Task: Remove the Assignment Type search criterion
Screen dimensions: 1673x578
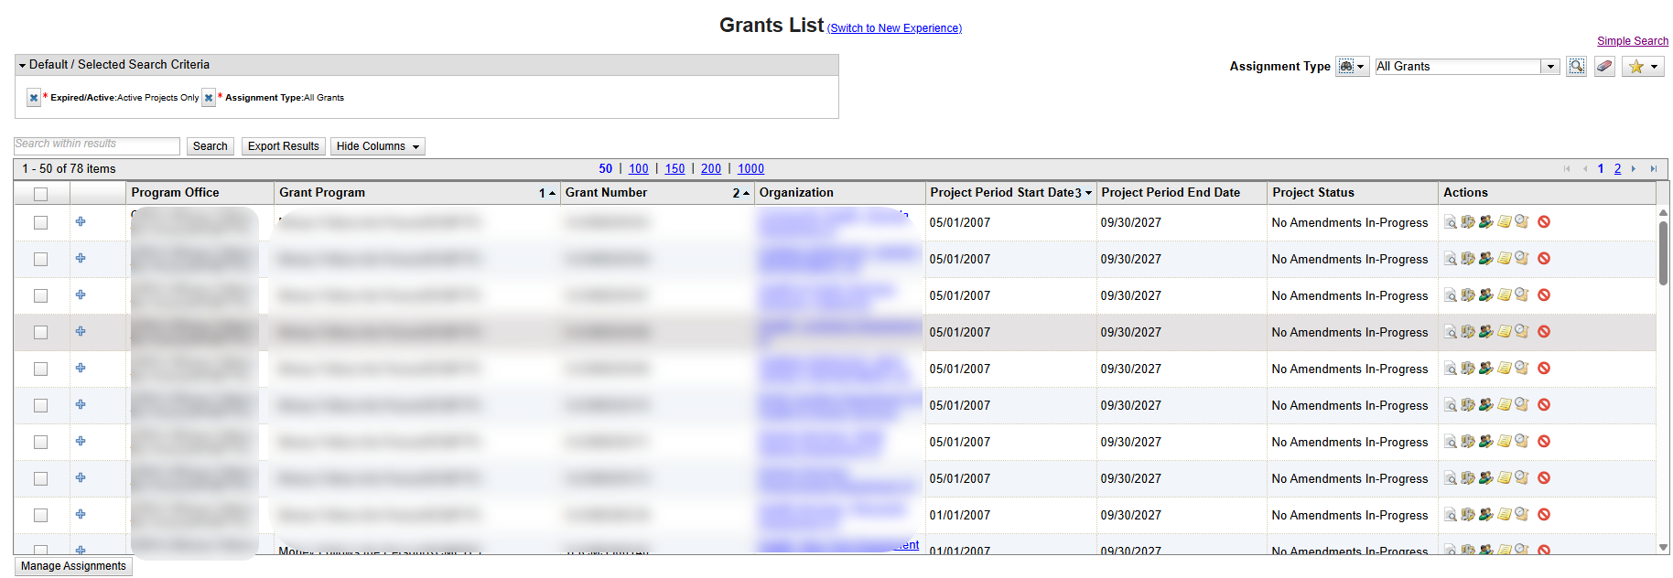Action: click(x=209, y=98)
